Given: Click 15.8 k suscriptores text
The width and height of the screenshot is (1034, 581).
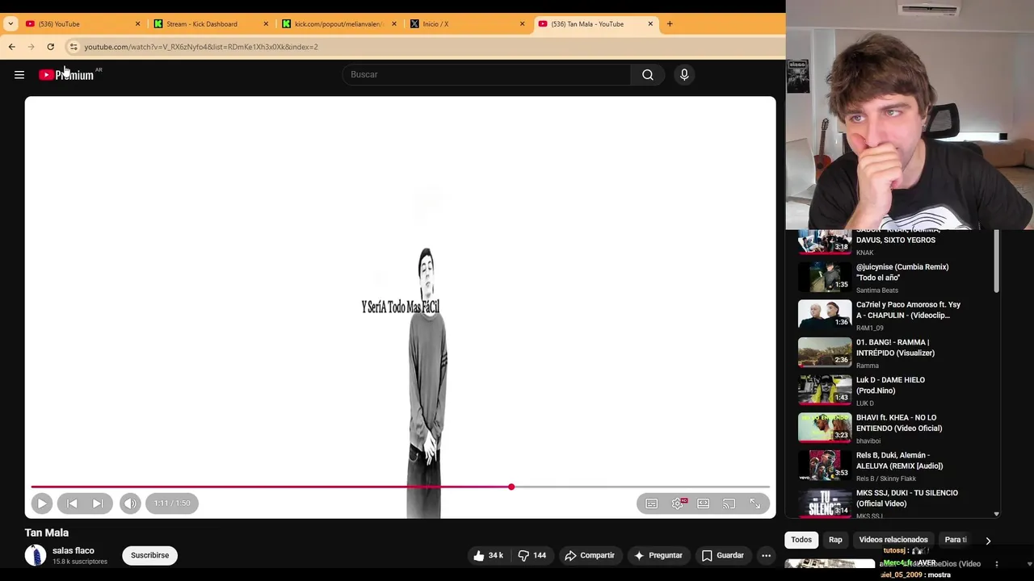Looking at the screenshot, I should coord(80,562).
